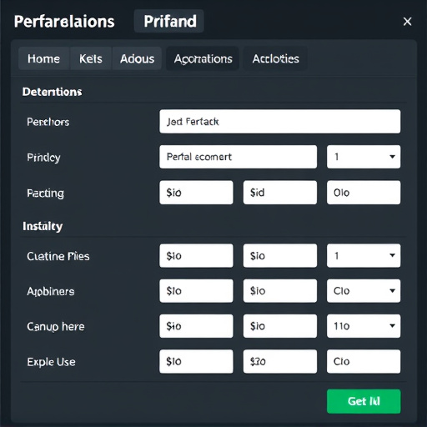Click the second Expie Use field showing $30
Image resolution: width=427 pixels, height=427 pixels.
point(280,361)
